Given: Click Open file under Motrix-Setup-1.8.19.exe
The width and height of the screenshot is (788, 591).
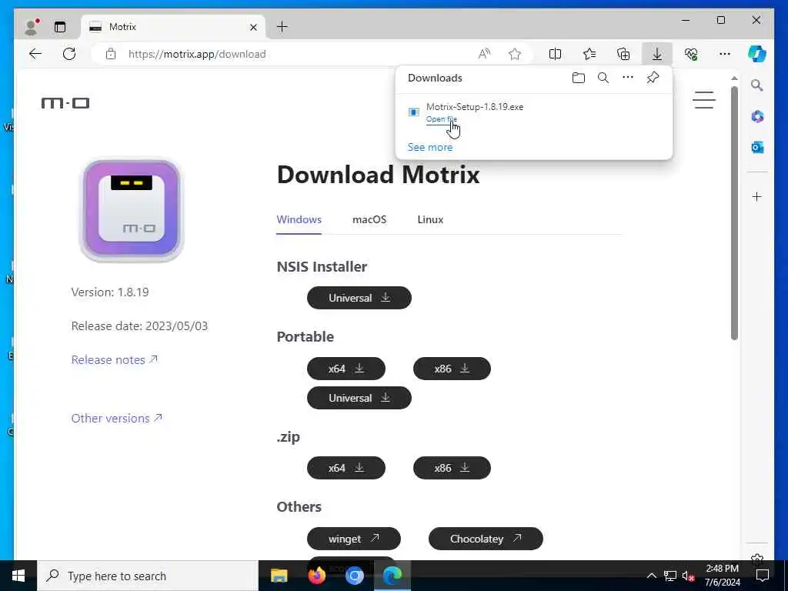Looking at the screenshot, I should pyautogui.click(x=441, y=119).
